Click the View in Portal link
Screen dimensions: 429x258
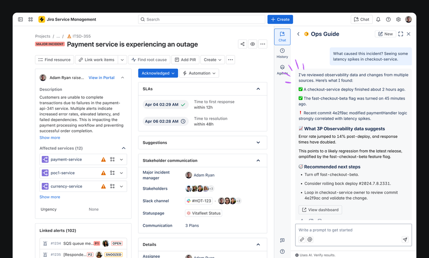pos(101,78)
